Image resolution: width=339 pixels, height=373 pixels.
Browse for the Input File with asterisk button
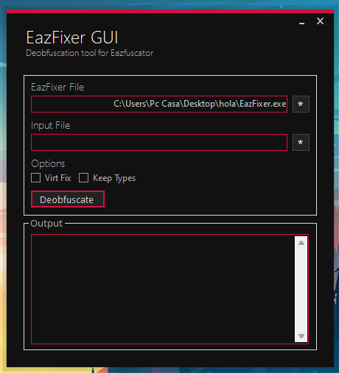tap(301, 142)
